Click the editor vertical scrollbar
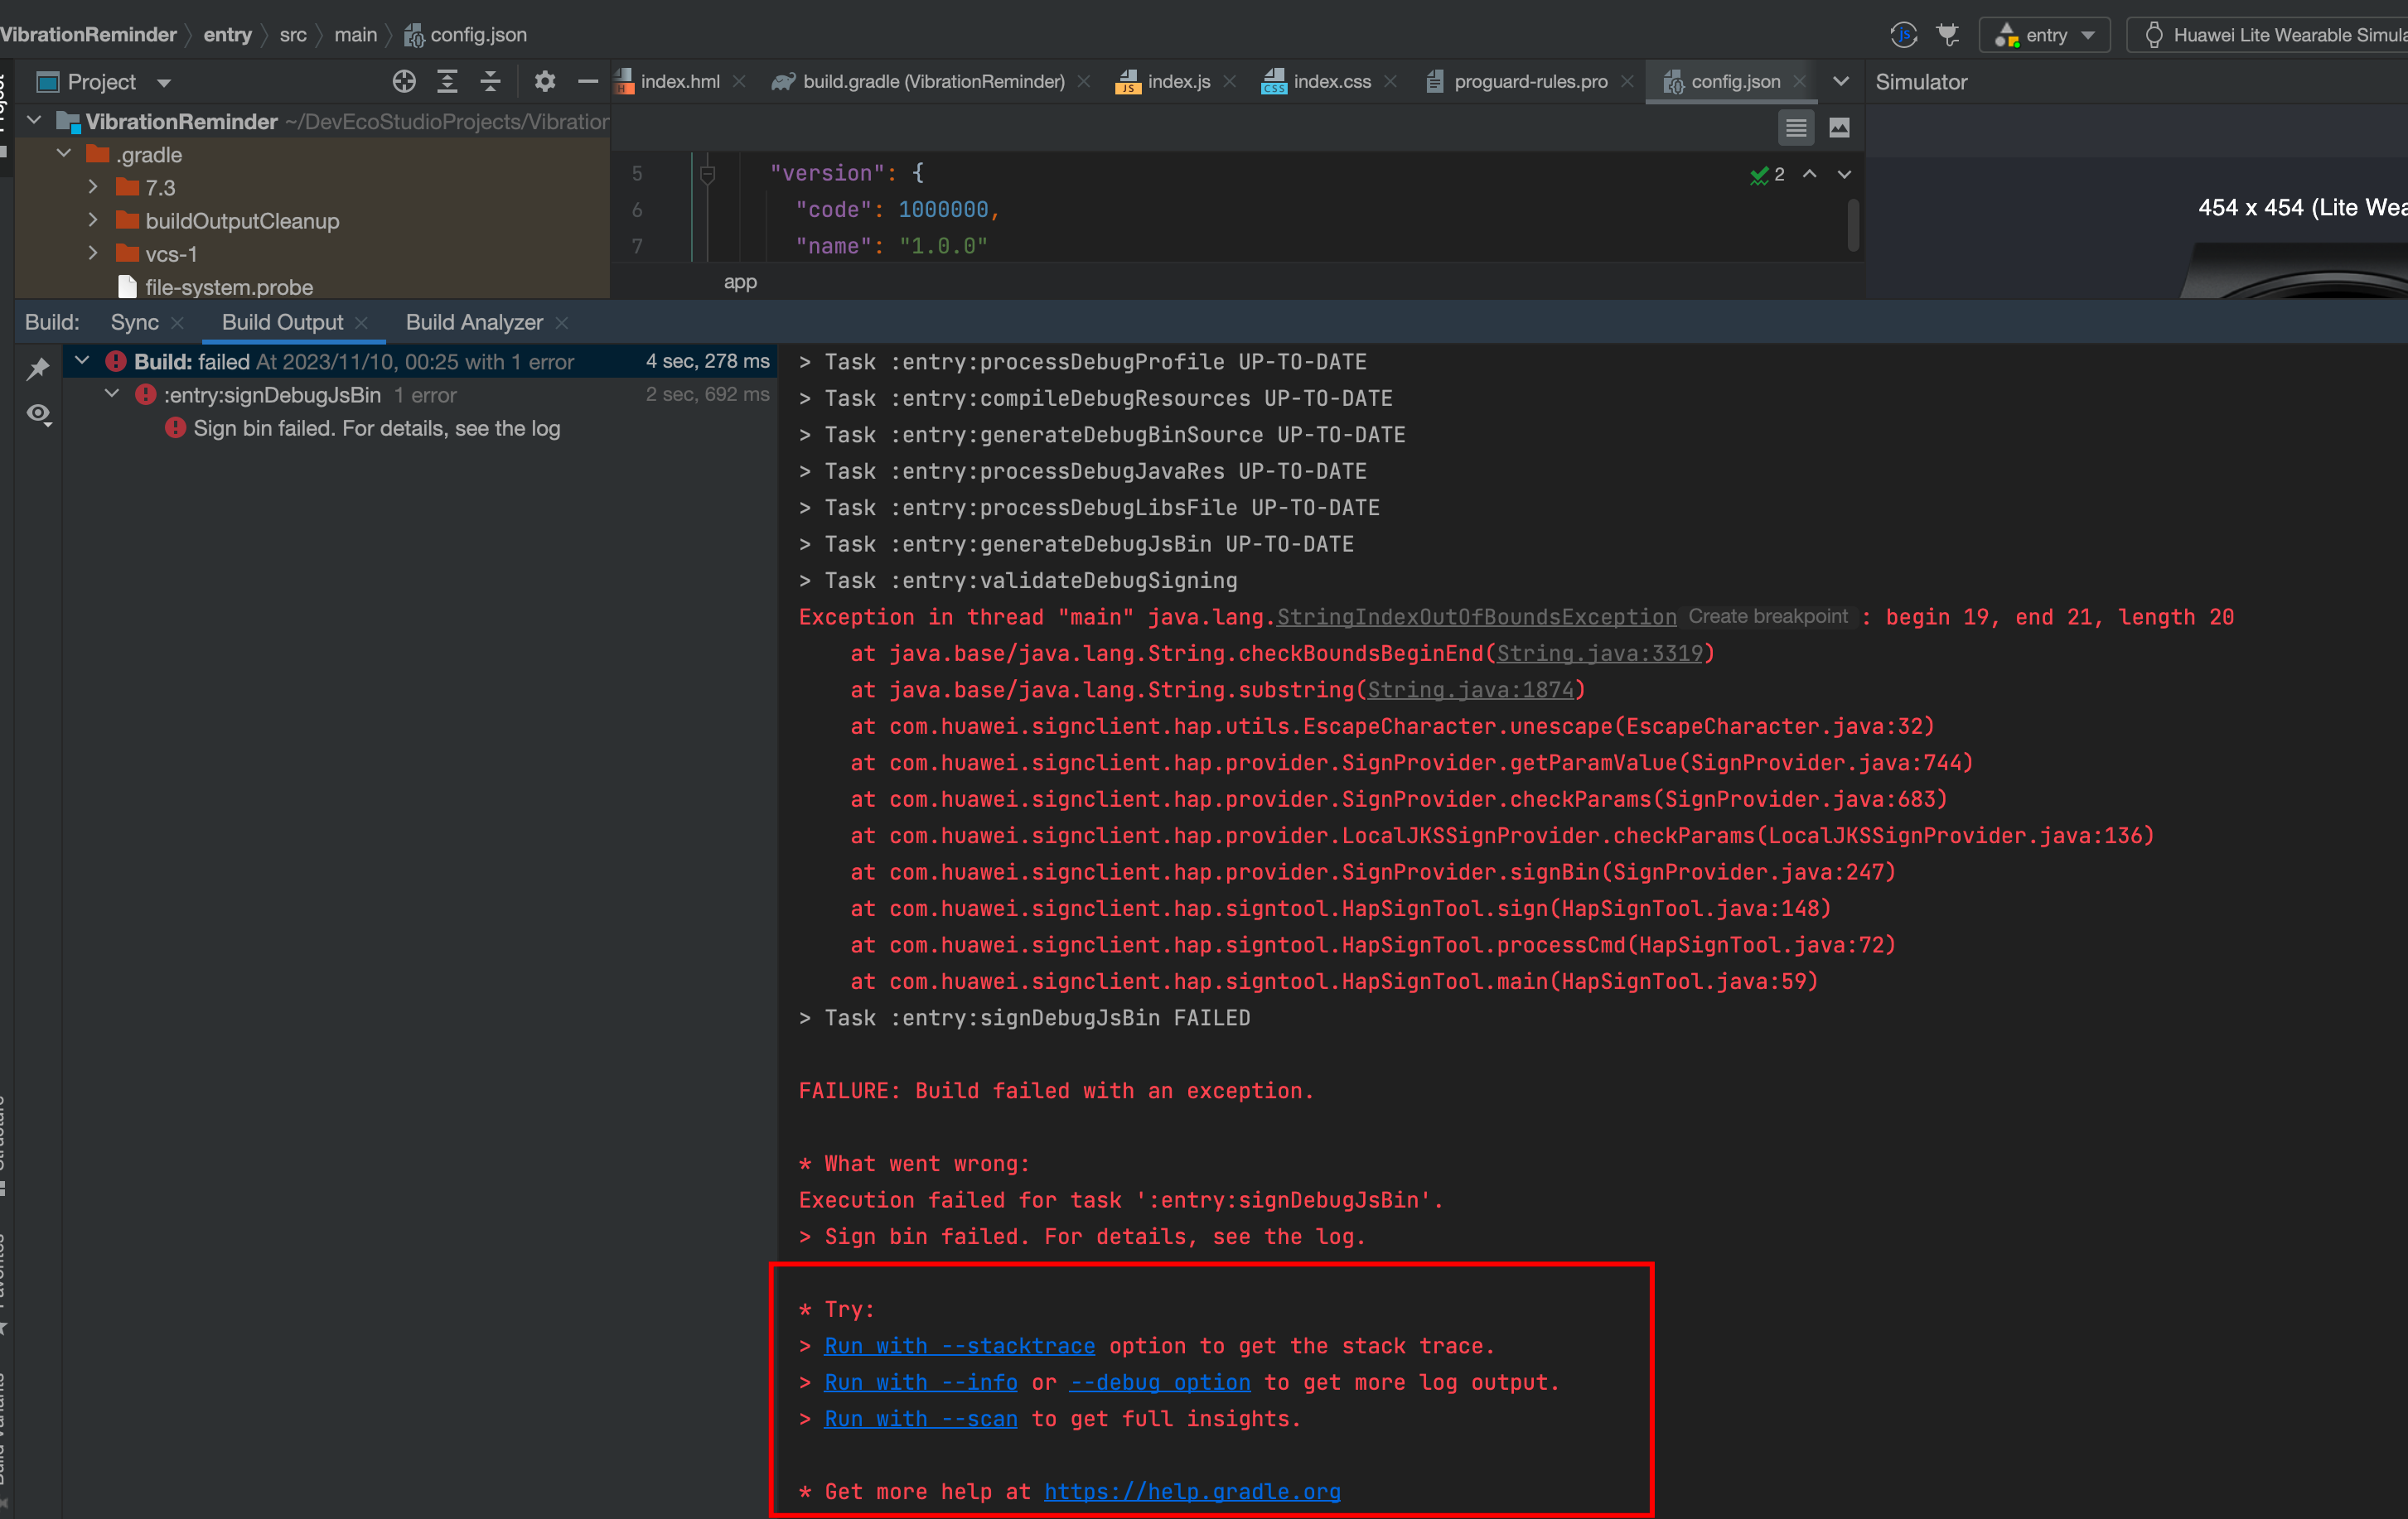Screen dimensions: 2408x1519 [1853, 224]
